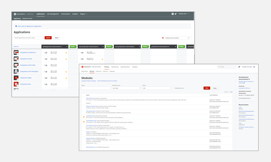Go to the Next page of modules
The height and width of the screenshot is (162, 271).
pos(231,92)
